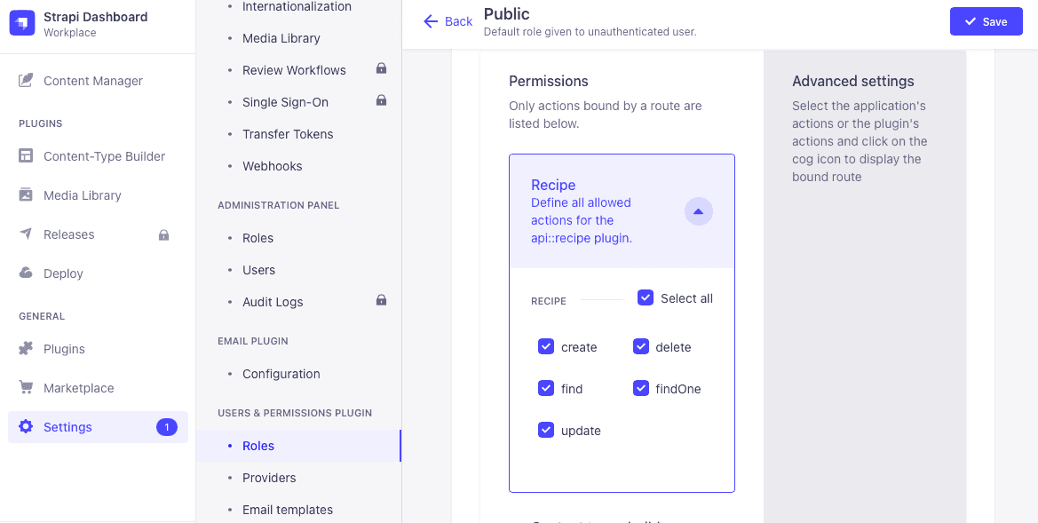The height and width of the screenshot is (523, 1038).
Task: Click the notification badge on Settings
Action: click(167, 427)
